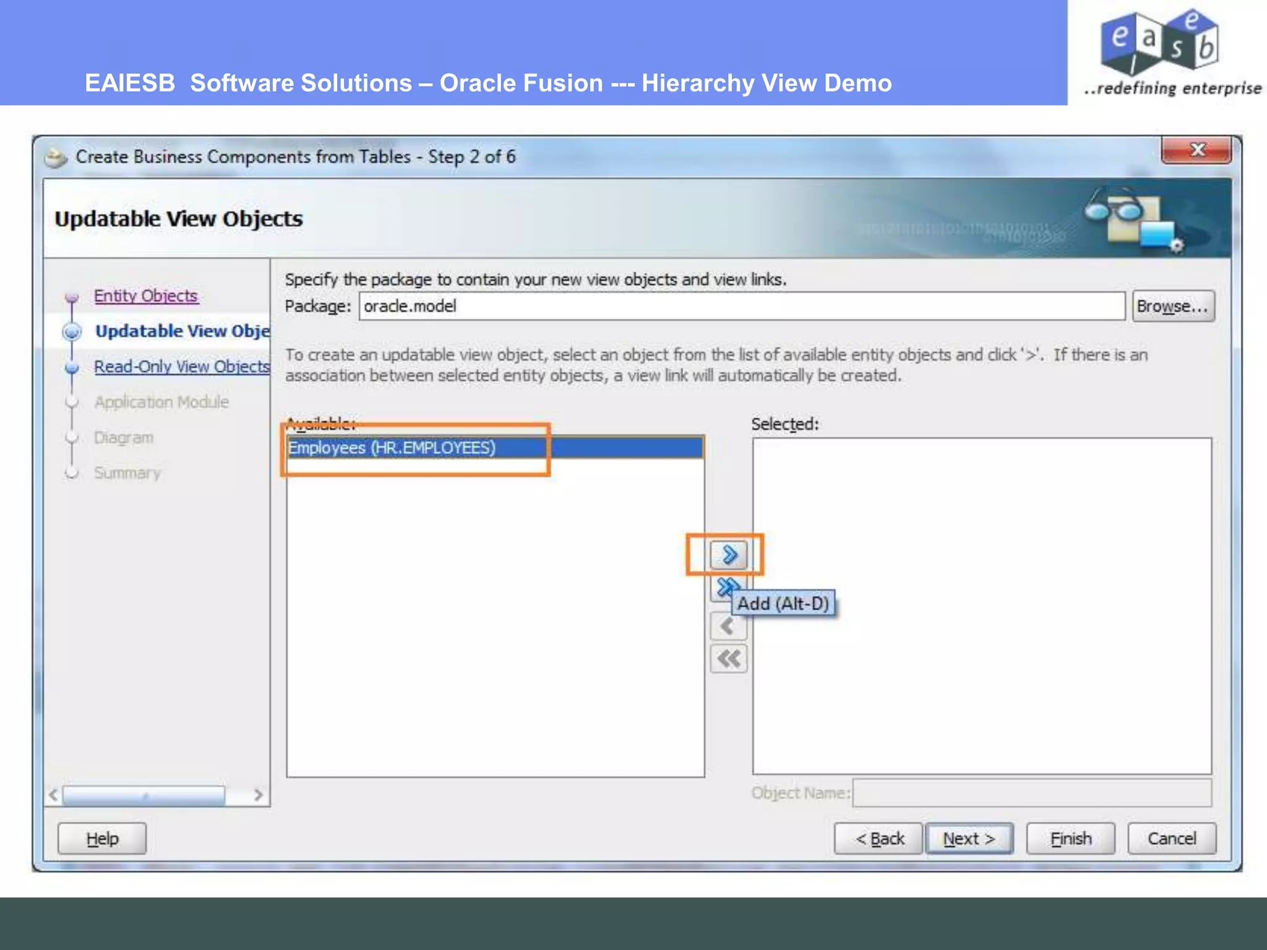The image size is (1267, 950).
Task: Click the dialog title bar icon
Action: point(56,158)
